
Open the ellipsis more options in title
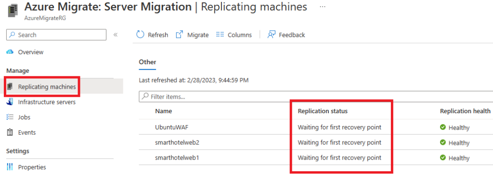coord(322,7)
